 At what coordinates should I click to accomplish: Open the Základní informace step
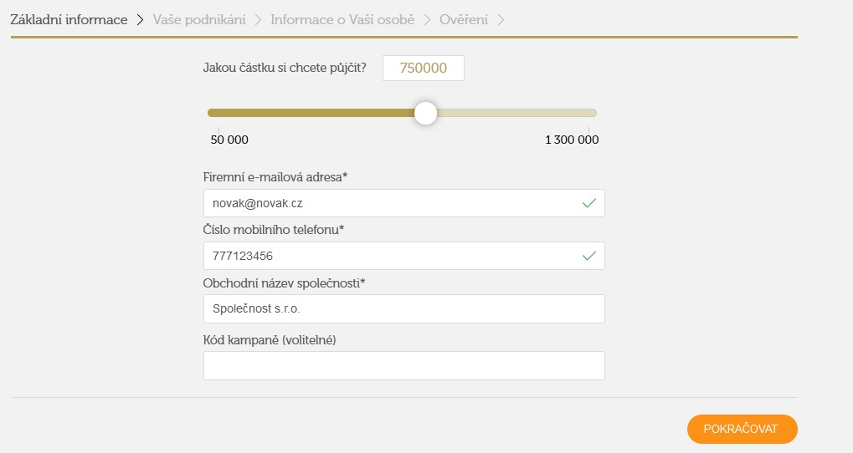pos(69,20)
